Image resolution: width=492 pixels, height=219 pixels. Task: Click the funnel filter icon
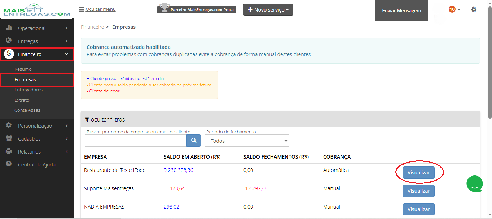87,119
